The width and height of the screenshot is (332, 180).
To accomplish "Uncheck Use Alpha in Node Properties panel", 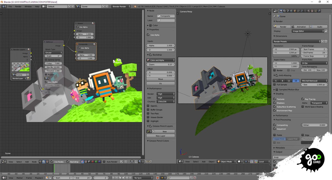I will pos(148,35).
